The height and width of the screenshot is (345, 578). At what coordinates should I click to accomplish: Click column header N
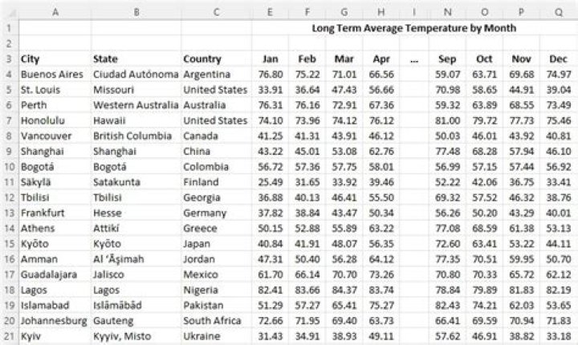tap(446, 12)
